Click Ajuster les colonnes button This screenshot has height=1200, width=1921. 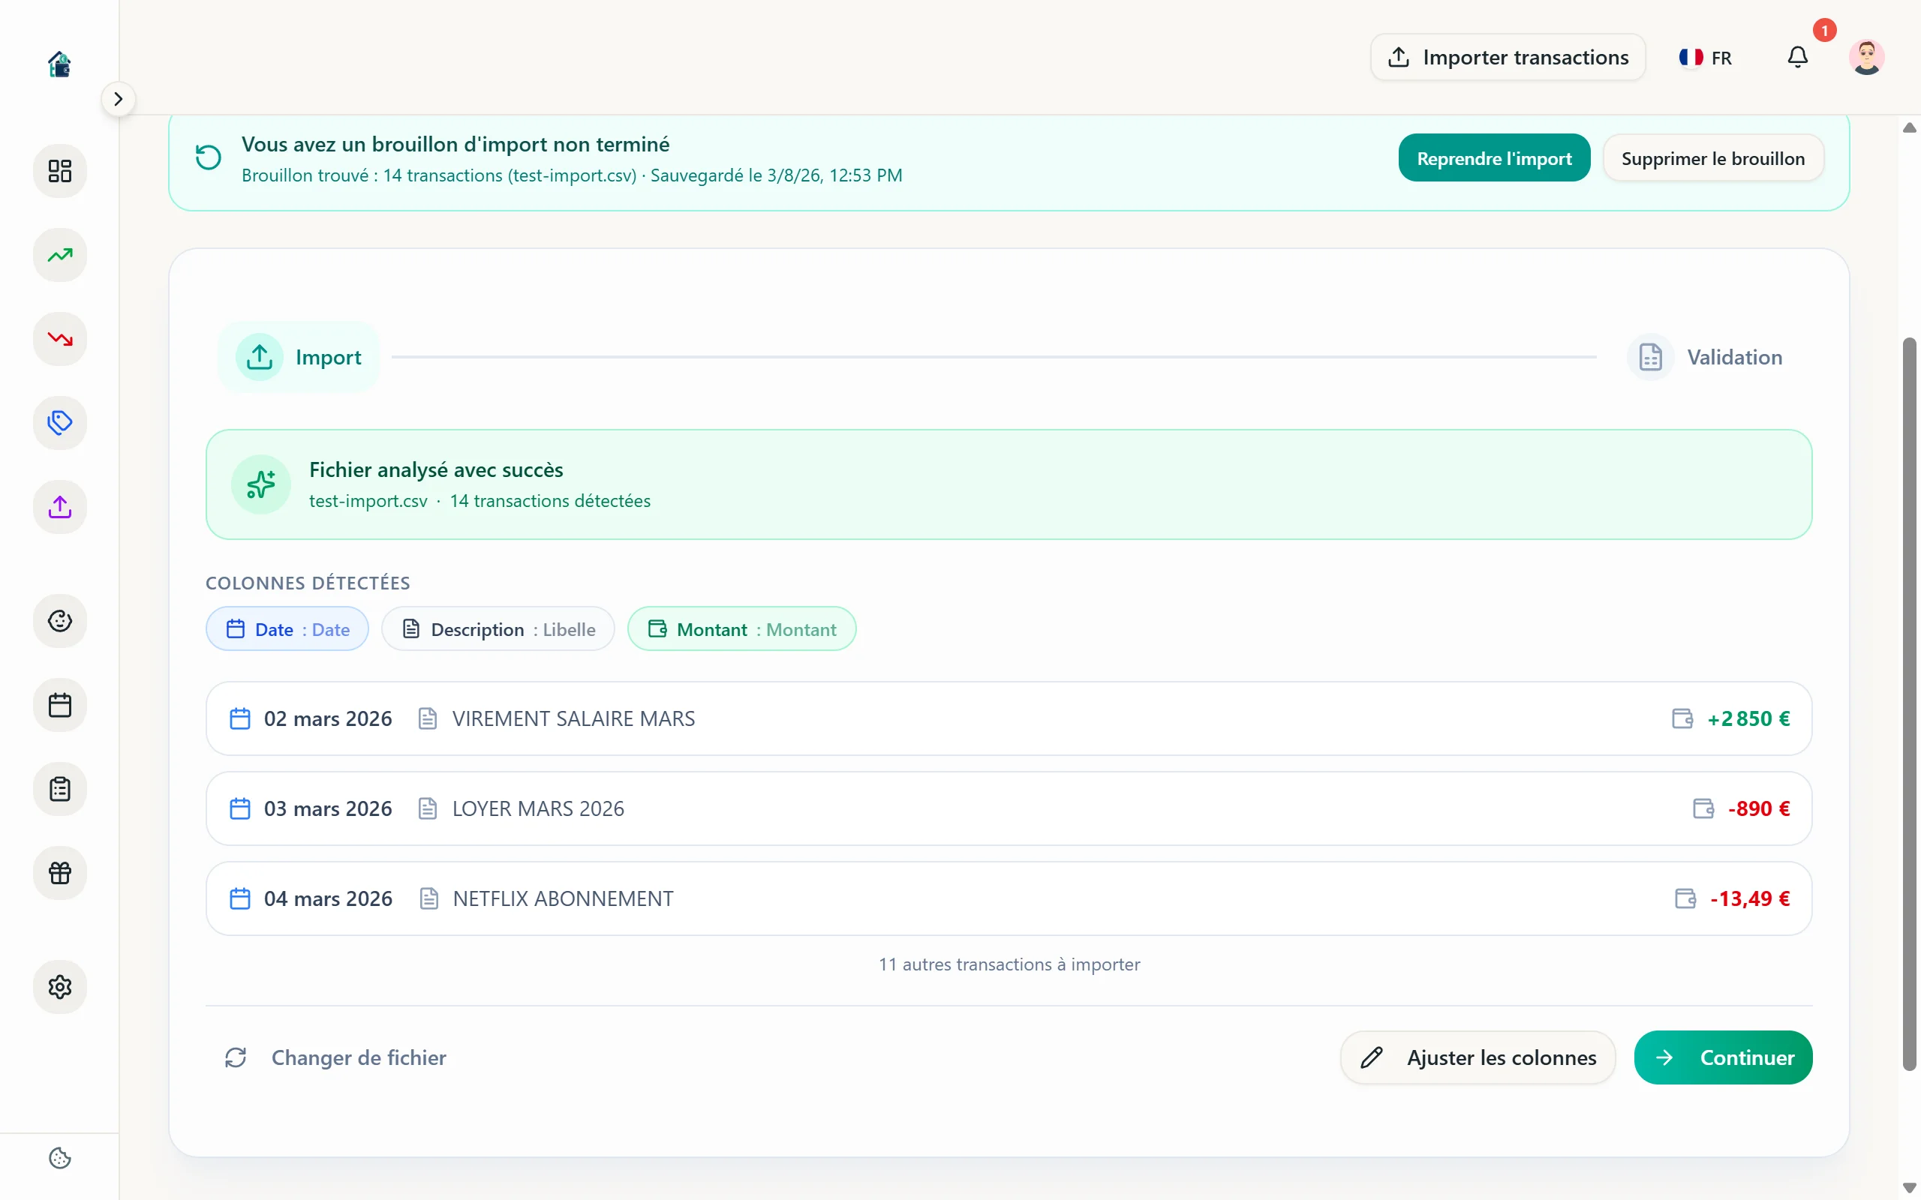(1478, 1057)
